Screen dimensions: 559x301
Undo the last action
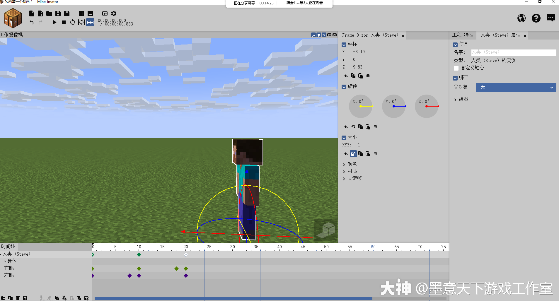pyautogui.click(x=32, y=22)
